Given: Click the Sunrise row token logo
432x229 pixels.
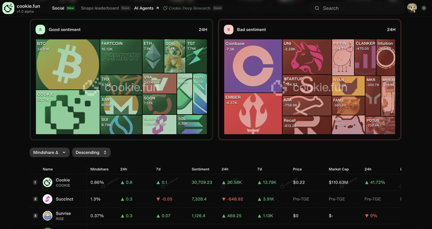Looking at the screenshot, I should [48, 216].
